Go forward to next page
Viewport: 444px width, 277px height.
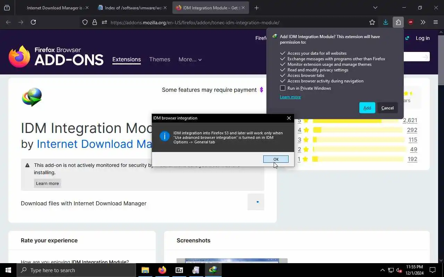pyautogui.click(x=21, y=22)
